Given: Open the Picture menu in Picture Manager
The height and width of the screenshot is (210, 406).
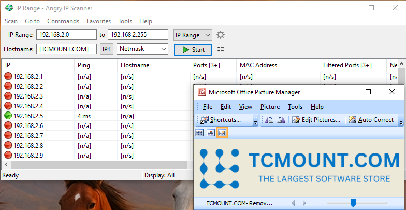Looking at the screenshot, I should point(270,107).
